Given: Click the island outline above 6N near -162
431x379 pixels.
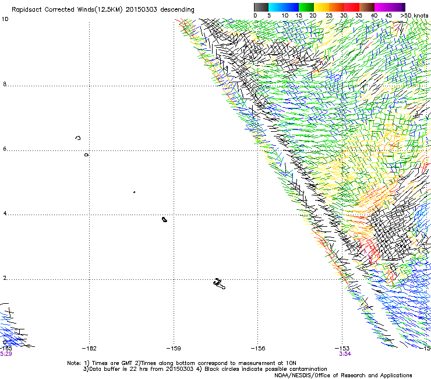Looking at the screenshot, I should pos(78,138).
